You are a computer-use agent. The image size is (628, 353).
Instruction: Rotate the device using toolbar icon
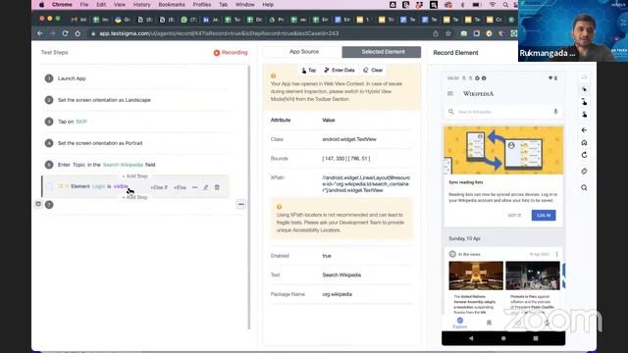tap(585, 172)
